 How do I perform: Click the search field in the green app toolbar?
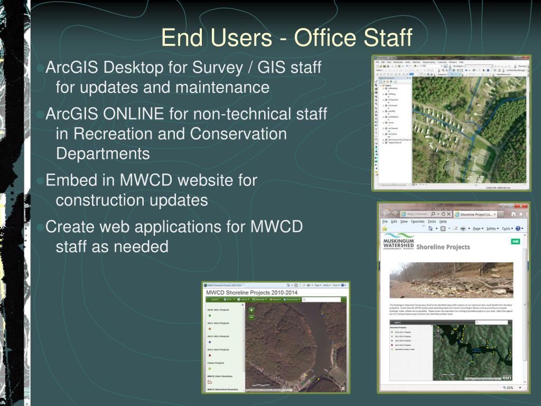(321, 299)
